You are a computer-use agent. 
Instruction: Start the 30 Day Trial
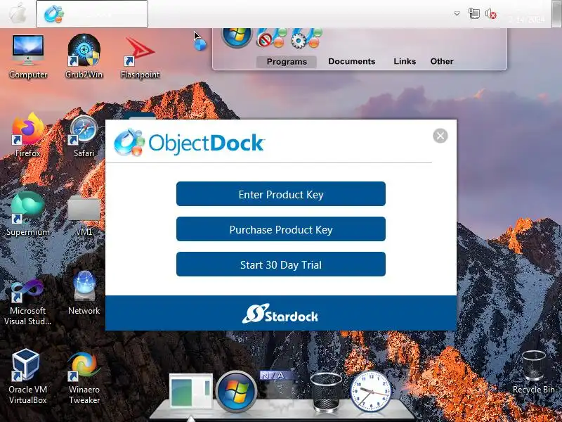[280, 264]
